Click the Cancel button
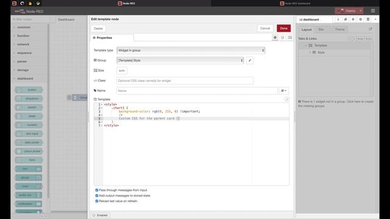Screen dimensions: 390x219 click(265, 29)
